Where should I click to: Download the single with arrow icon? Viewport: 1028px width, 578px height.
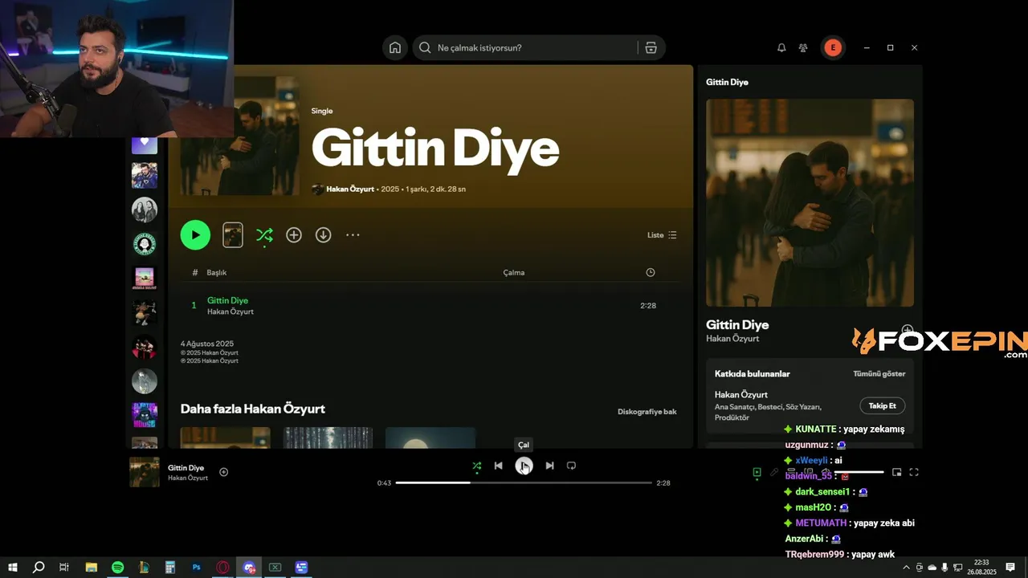pos(323,234)
